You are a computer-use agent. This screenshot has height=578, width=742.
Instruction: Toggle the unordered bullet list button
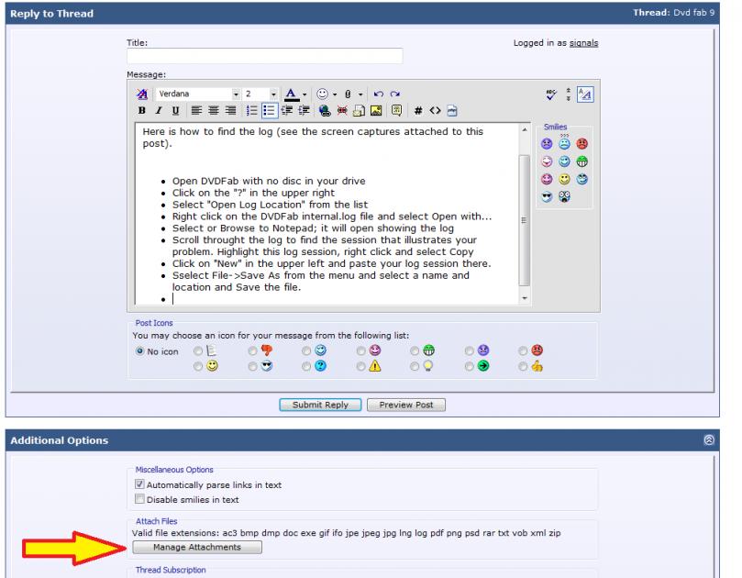point(269,111)
